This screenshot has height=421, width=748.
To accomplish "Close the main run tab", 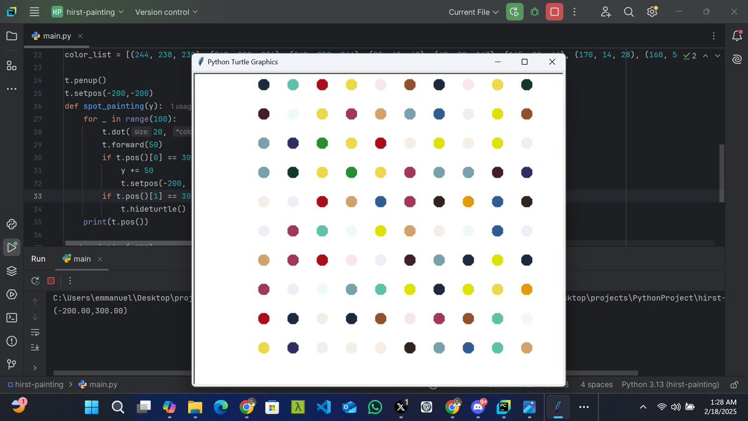I will [x=100, y=259].
